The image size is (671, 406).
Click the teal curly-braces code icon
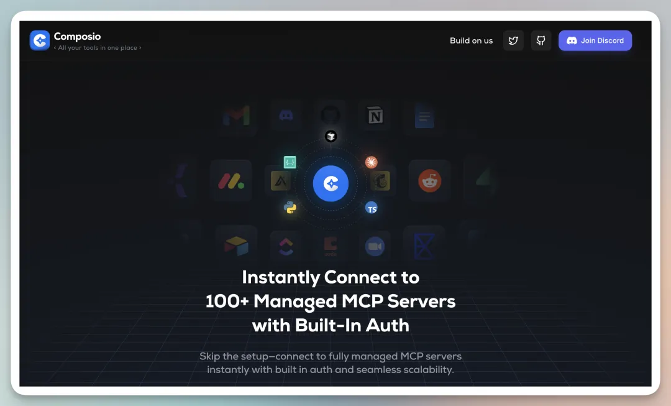coord(290,162)
